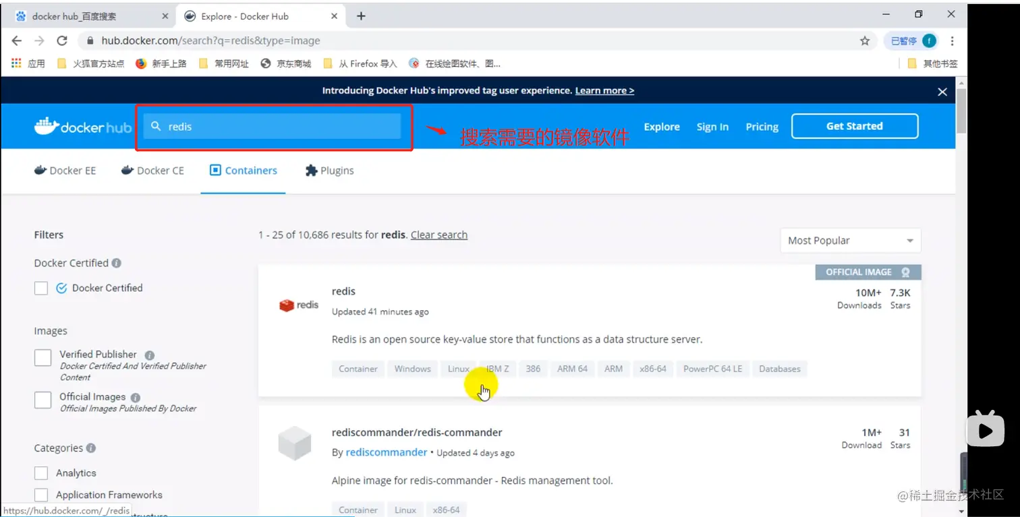Click the Docker Certified info icon
The image size is (1020, 517).
(x=117, y=263)
